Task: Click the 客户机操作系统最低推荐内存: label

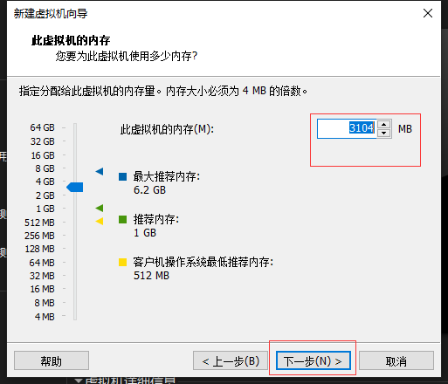Action: point(203,262)
